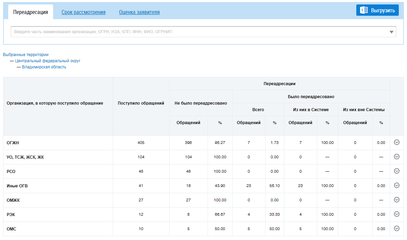The height and width of the screenshot is (240, 407).
Task: Open the organization search dropdown arrow
Action: click(391, 32)
